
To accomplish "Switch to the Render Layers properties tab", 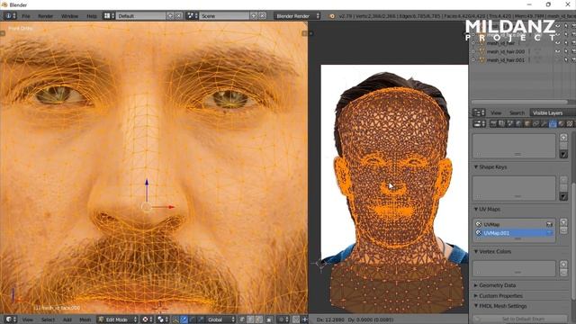I will click(x=502, y=124).
